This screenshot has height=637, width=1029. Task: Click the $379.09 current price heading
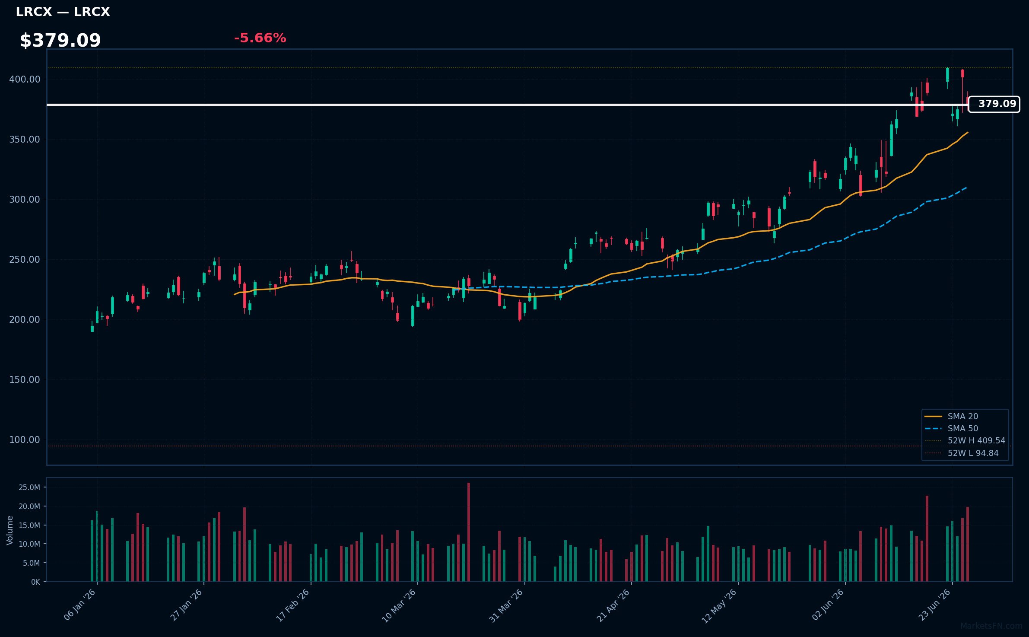[x=60, y=41]
